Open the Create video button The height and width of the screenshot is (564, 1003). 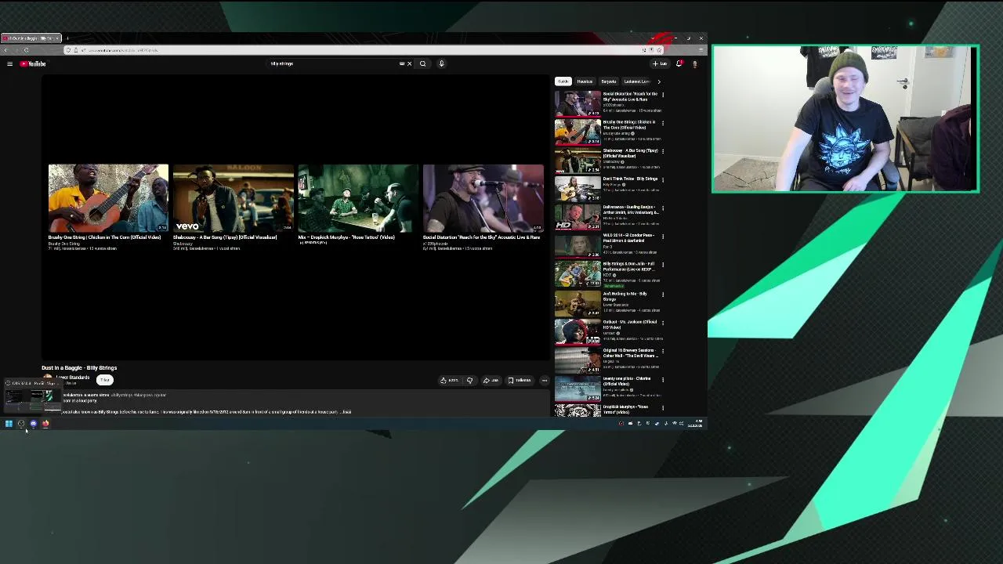[x=660, y=63]
